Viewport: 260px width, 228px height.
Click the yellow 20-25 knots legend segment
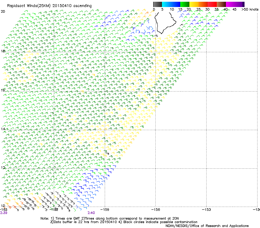coord(194,4)
